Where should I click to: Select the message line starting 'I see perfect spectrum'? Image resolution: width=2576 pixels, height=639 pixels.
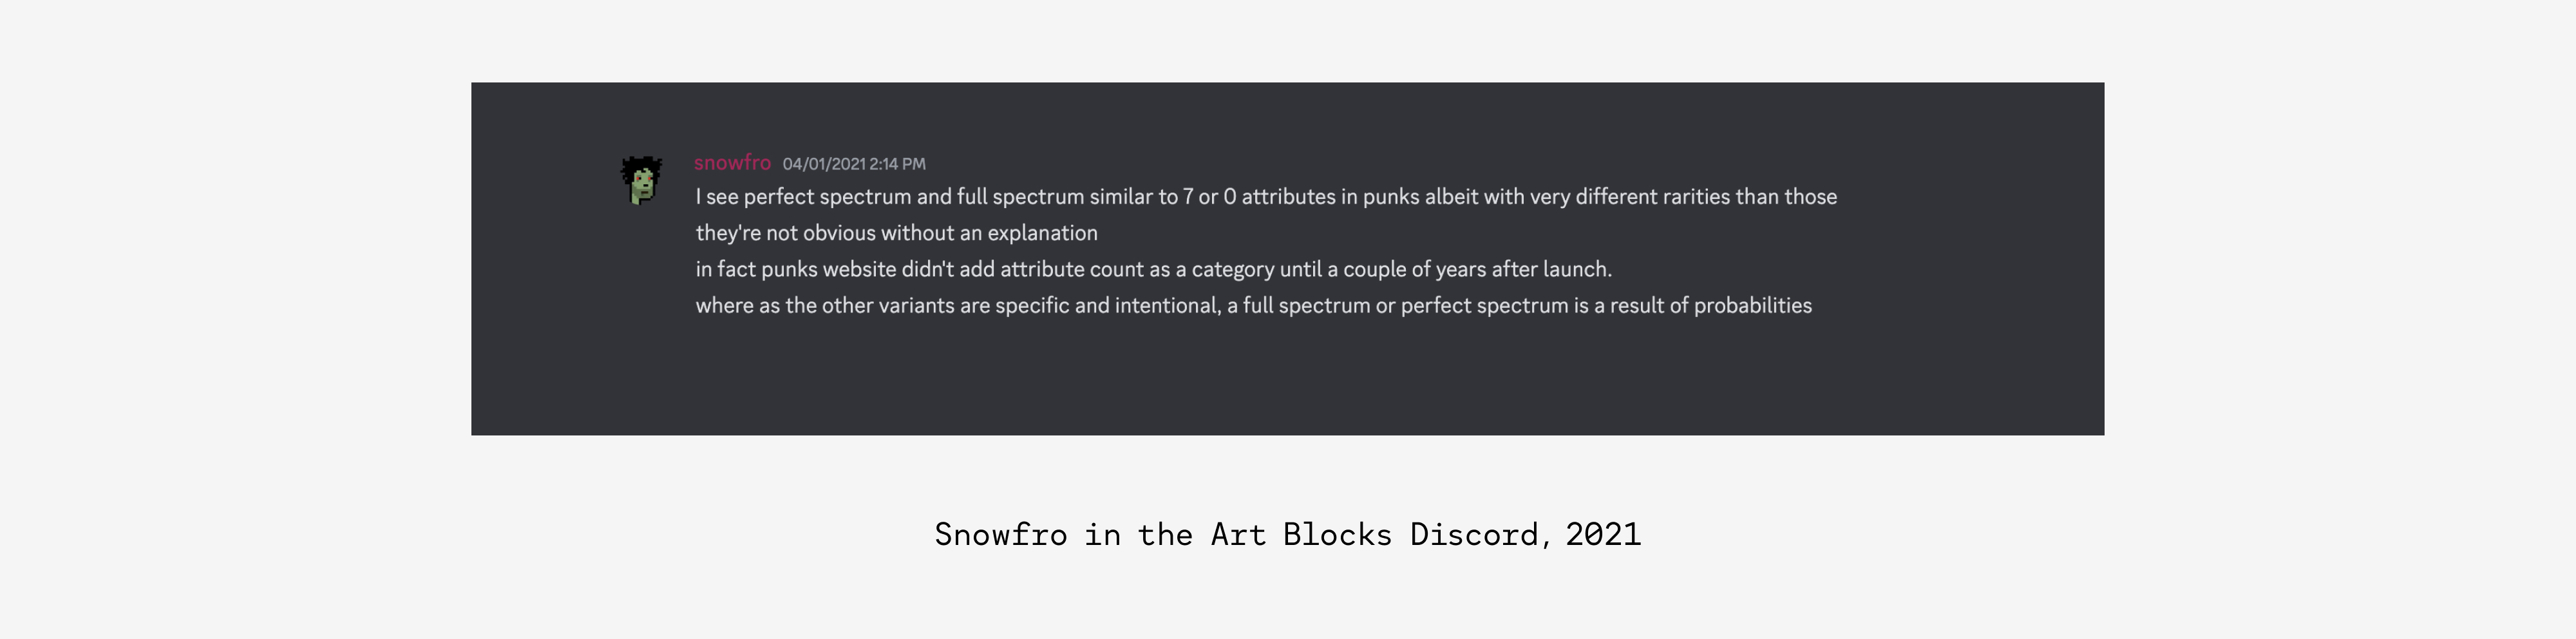click(x=1266, y=197)
